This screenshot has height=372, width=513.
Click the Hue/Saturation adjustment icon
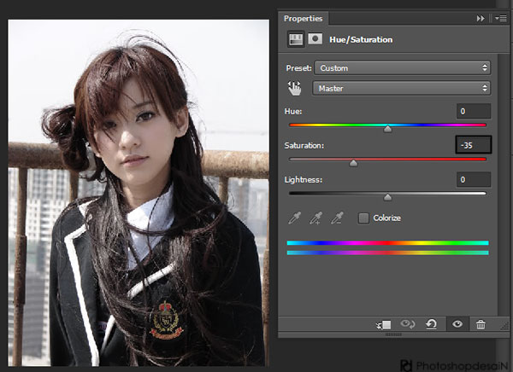[x=295, y=39]
